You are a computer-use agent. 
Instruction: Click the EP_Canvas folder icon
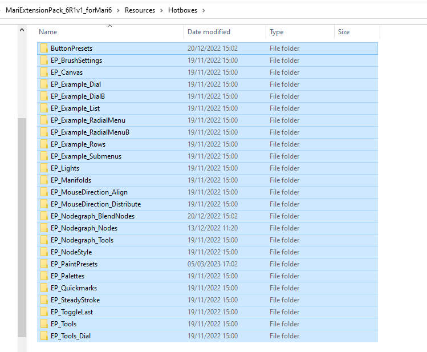coord(44,72)
